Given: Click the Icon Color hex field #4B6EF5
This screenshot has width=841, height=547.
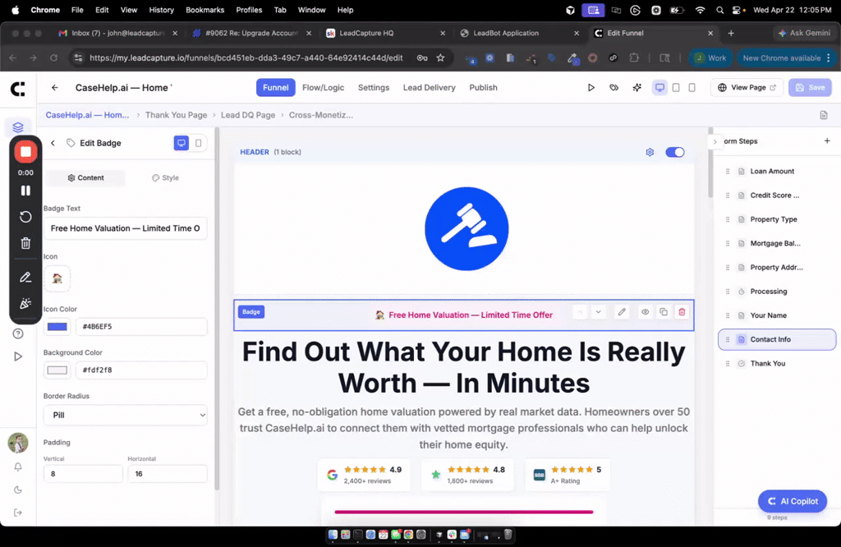Looking at the screenshot, I should pos(141,327).
